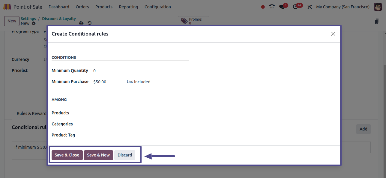This screenshot has width=386, height=178.
Task: Click the cloud save icon
Action: coord(81,23)
